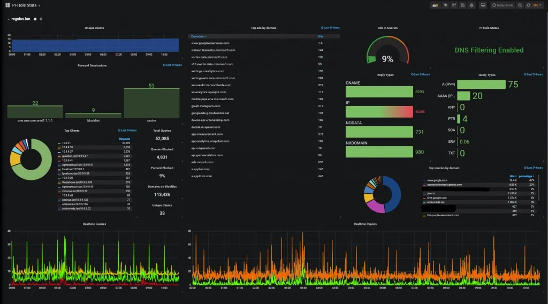Open dashboard settings gear in top toolbar
The image size is (548, 304).
click(471, 5)
